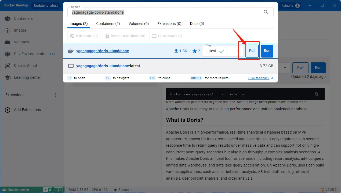This screenshot has width=341, height=193.
Task: Click the magnifier icon in the search box
Action: point(266,12)
